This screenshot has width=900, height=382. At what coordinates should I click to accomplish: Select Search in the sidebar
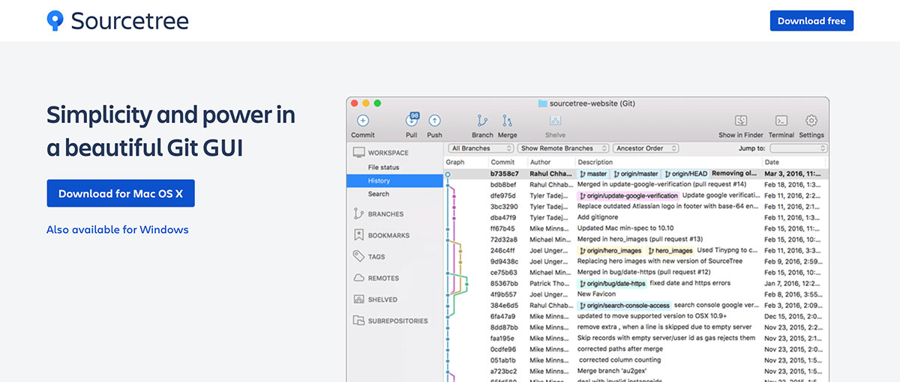pyautogui.click(x=379, y=194)
